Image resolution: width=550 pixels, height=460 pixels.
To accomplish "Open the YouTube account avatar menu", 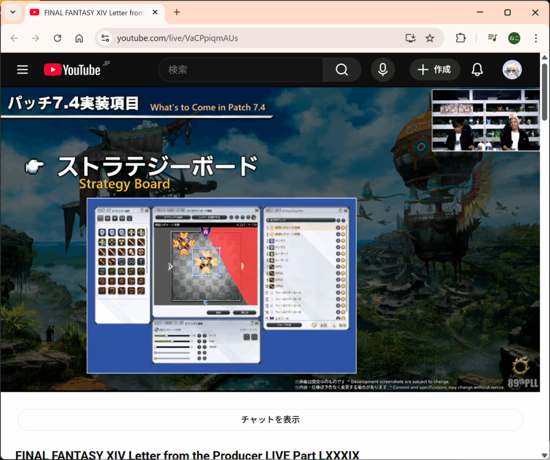I will (512, 70).
